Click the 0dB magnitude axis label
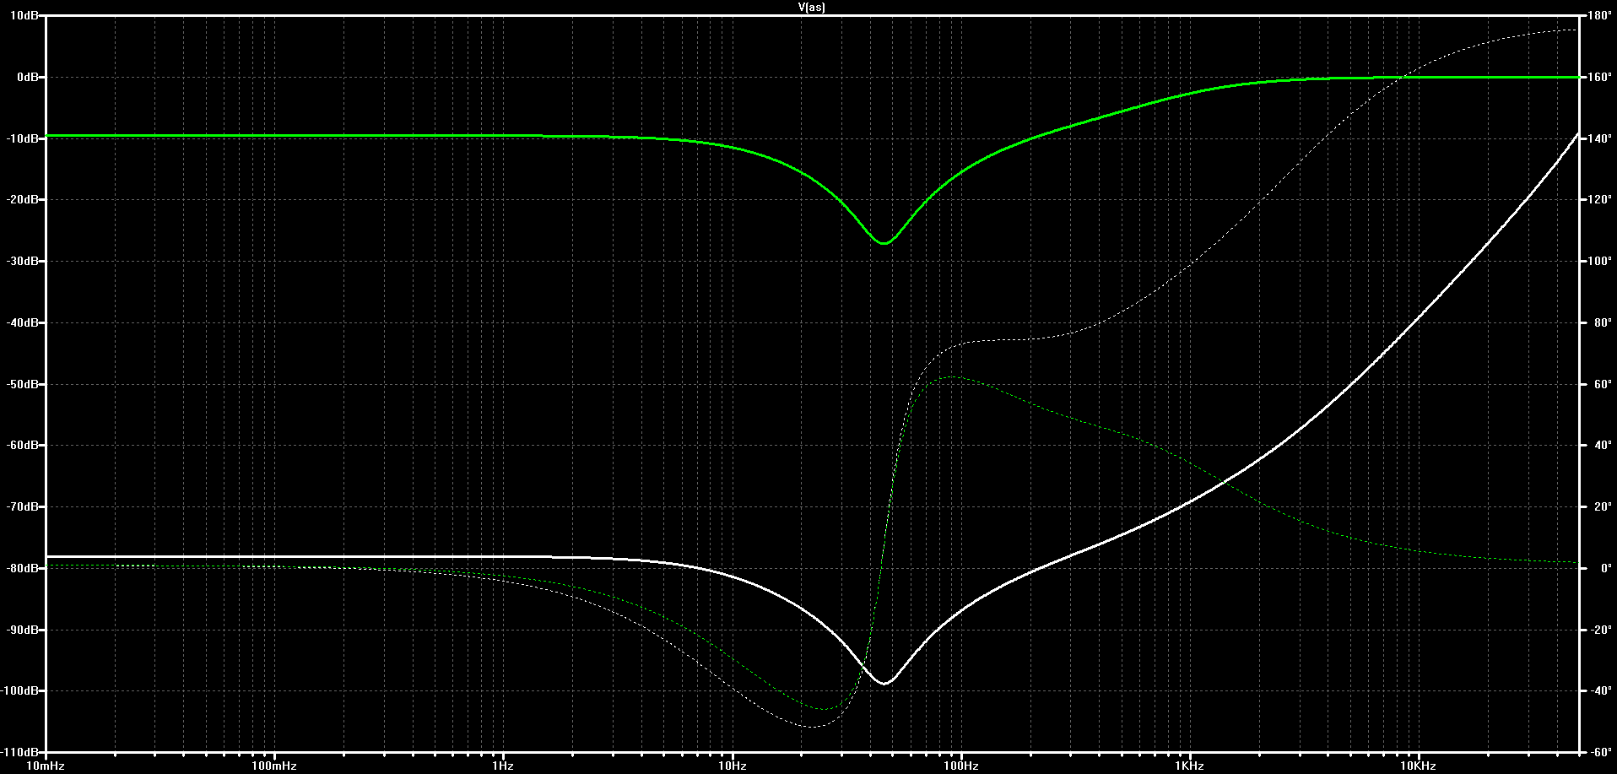The image size is (1617, 774). 28,77
